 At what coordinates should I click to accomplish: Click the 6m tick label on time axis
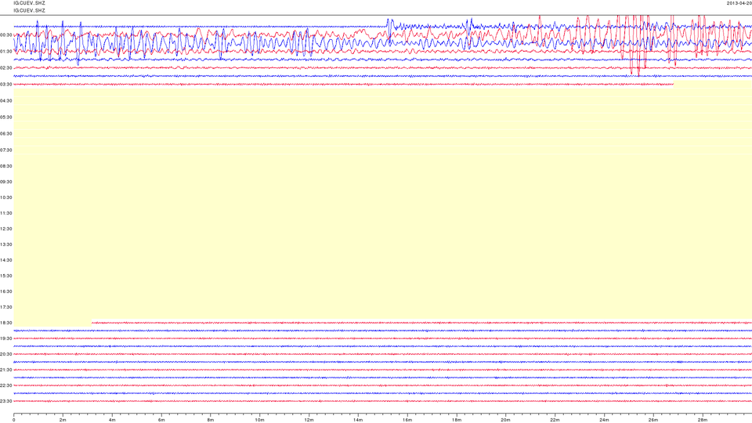click(x=161, y=420)
